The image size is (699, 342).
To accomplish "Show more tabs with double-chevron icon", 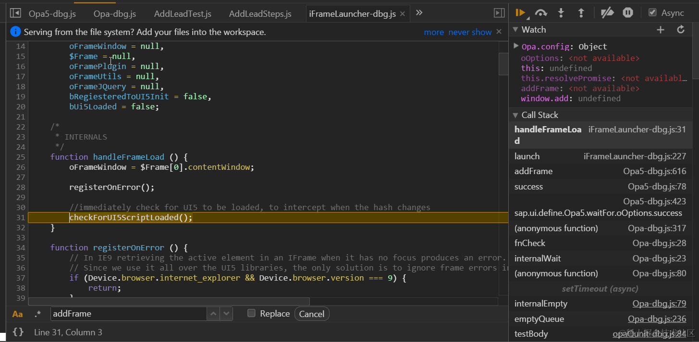I will point(419,13).
